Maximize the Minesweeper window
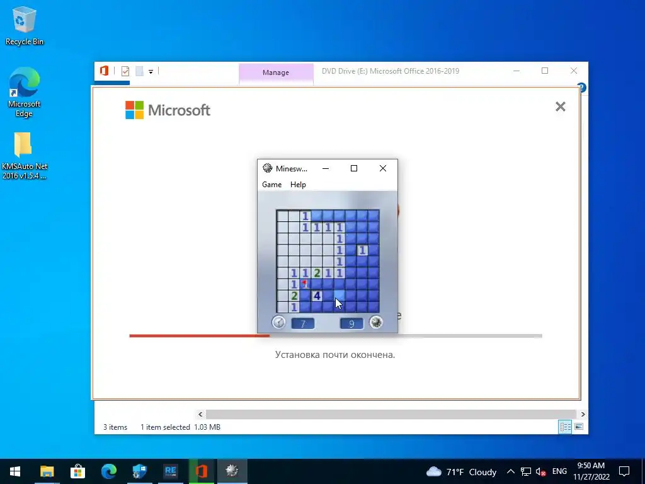 click(354, 168)
